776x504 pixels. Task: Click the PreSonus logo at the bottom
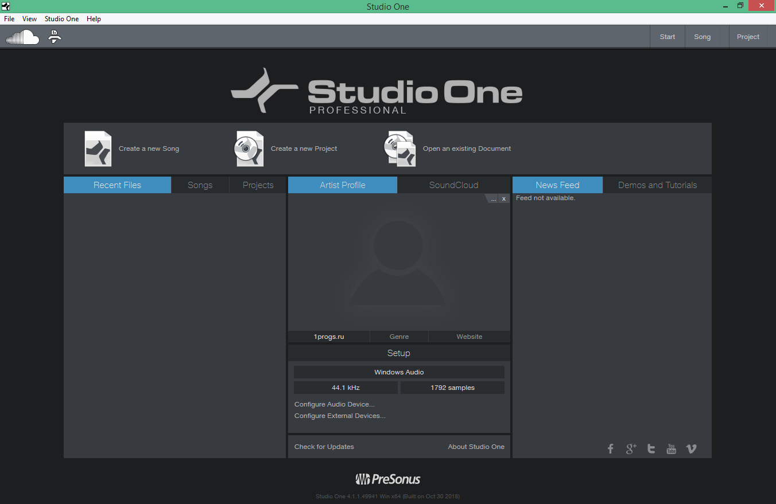point(387,479)
